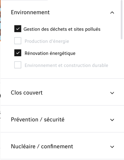
Task: Click the Clos couvert down chevron
Action: point(112,93)
